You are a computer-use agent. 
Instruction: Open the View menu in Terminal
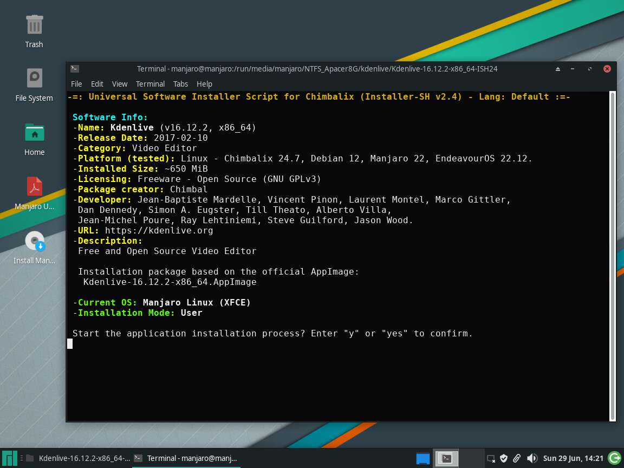[x=120, y=84]
